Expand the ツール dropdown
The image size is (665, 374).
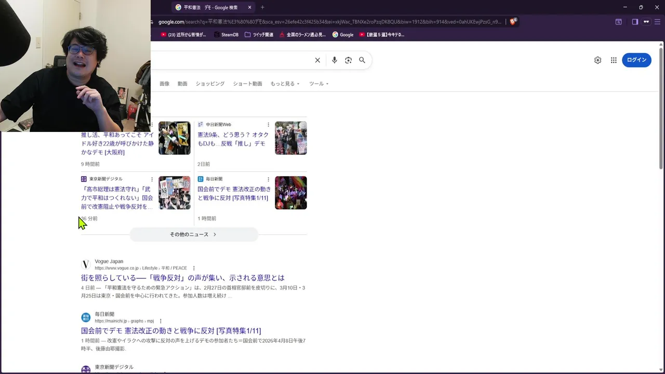pos(318,84)
